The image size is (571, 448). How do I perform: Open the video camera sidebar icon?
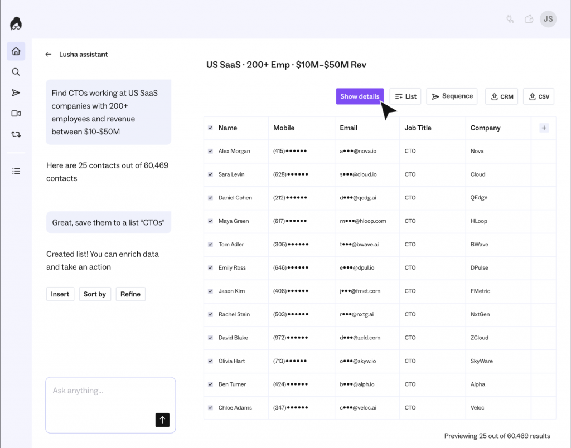pyautogui.click(x=16, y=114)
